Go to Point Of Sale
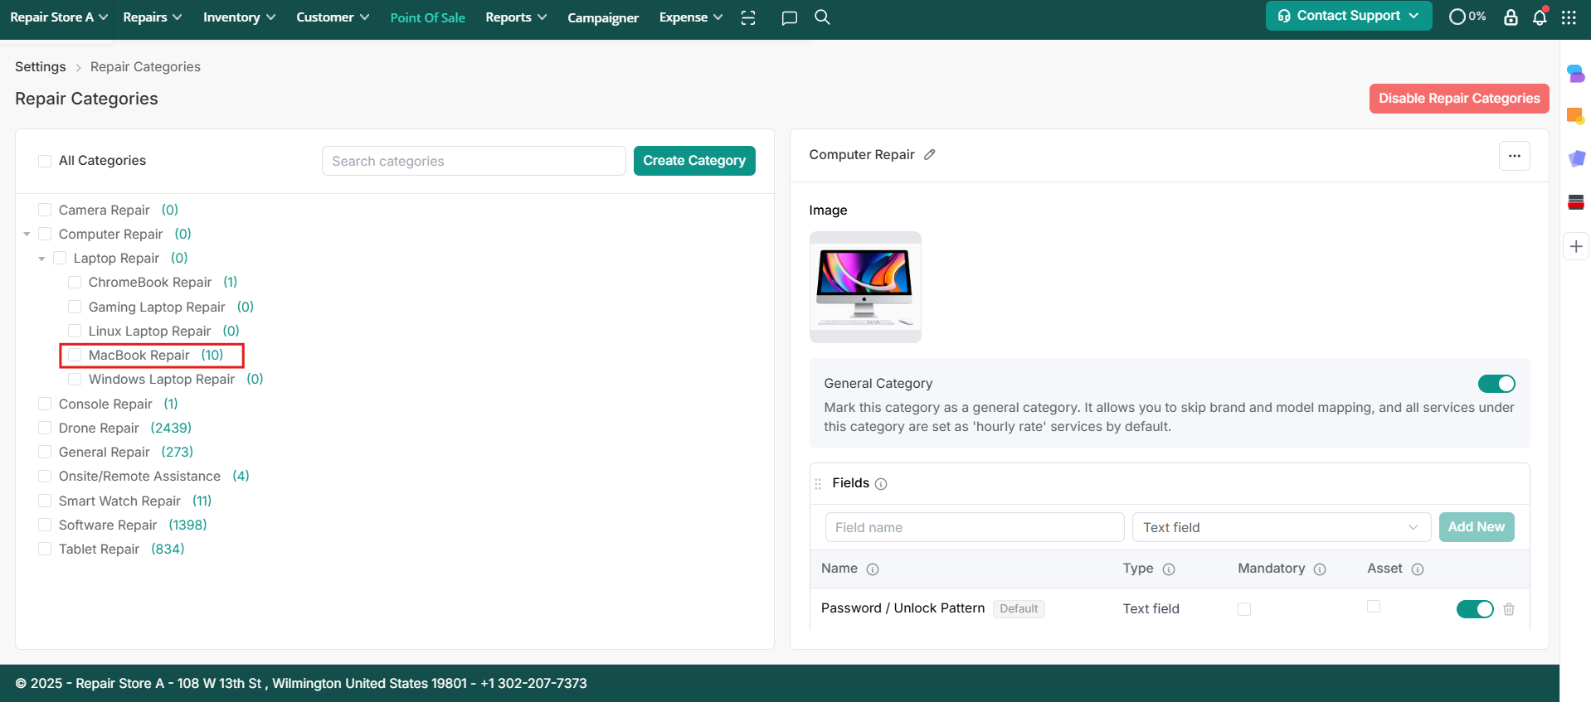 (427, 17)
